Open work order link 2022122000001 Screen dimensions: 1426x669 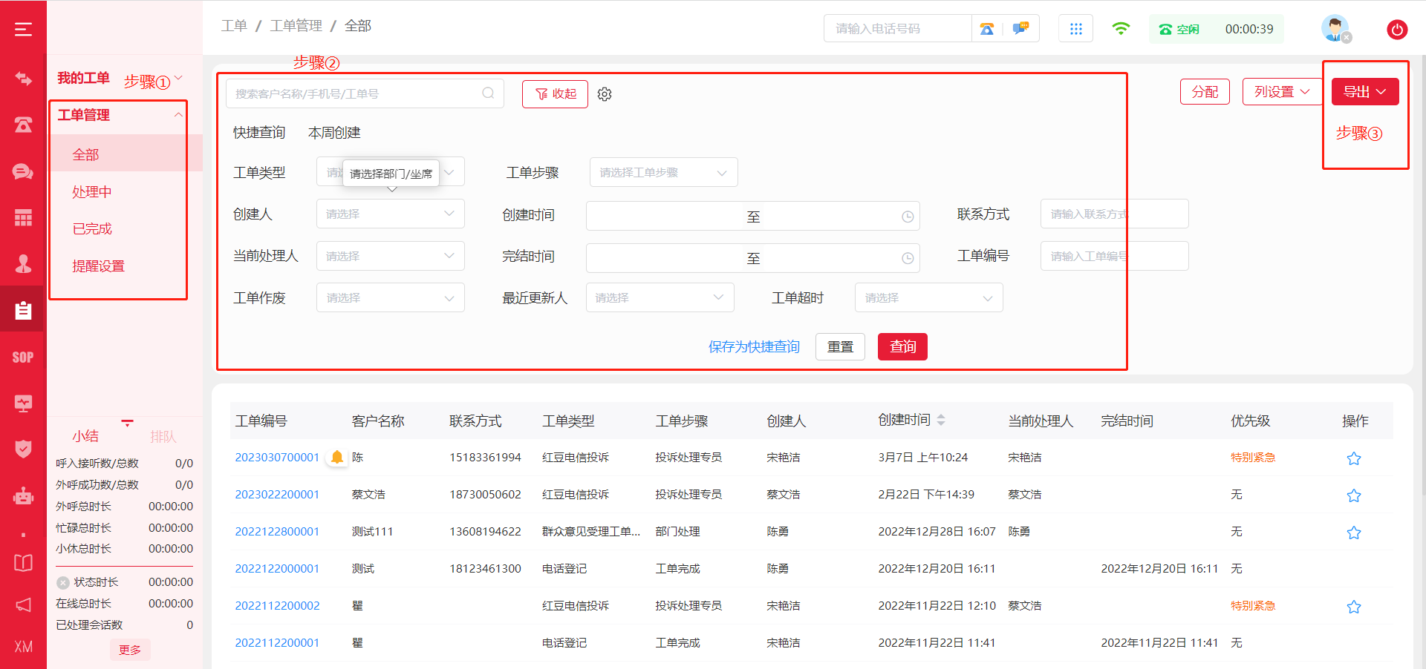pyautogui.click(x=277, y=569)
